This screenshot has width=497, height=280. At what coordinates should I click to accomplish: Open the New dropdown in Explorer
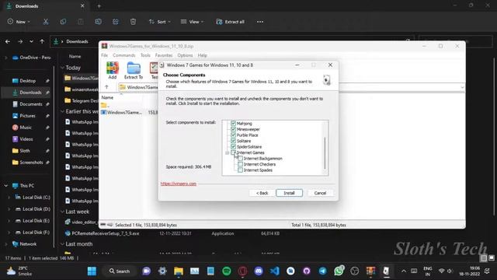tap(19, 22)
